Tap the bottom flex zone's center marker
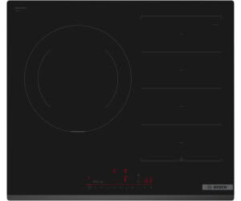Image resolution: width=241 pixels, height=201 pixels. 182,143
